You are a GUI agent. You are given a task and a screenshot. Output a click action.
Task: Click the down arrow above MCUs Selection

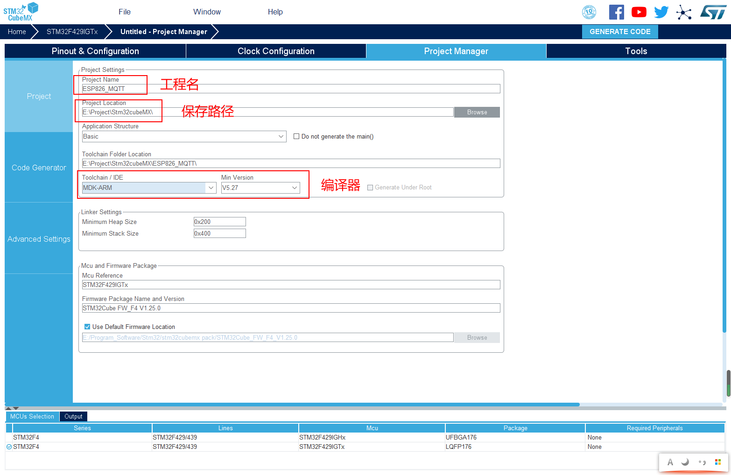[x=16, y=408]
